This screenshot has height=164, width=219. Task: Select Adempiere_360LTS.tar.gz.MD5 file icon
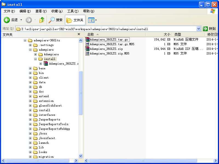[87, 44]
